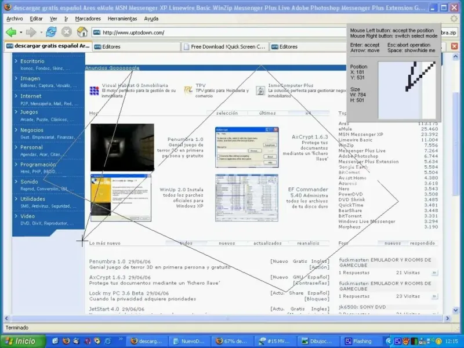Expand the Internet category
The image size is (464, 348).
point(31,96)
